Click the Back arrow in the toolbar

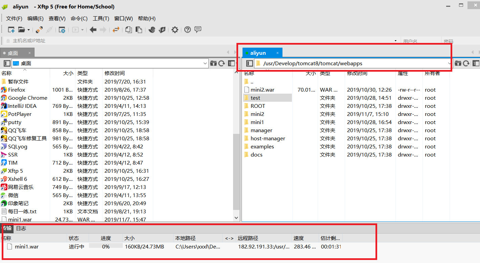pyautogui.click(x=93, y=30)
